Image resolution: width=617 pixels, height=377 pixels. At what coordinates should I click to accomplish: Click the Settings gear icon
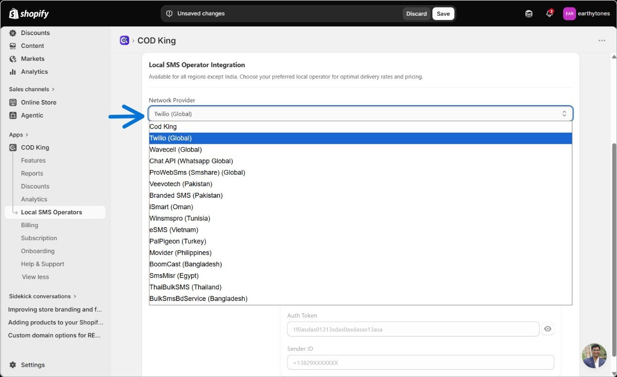coord(13,365)
